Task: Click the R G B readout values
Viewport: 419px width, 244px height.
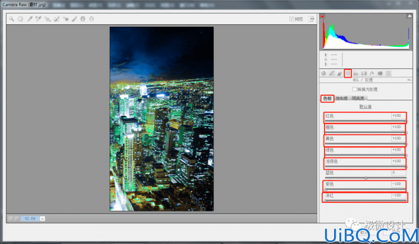Action: (x=331, y=59)
